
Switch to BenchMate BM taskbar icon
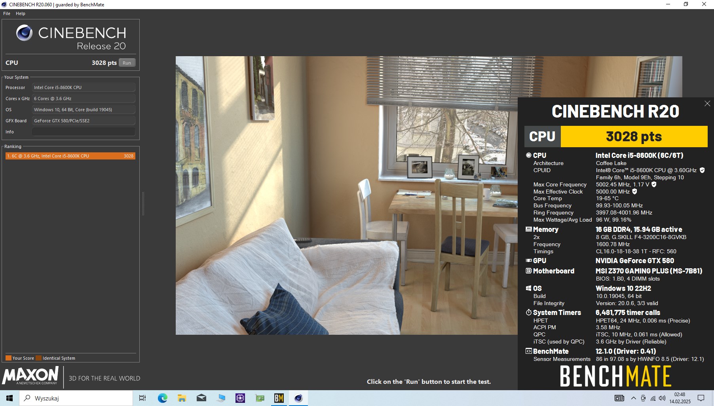pos(279,398)
